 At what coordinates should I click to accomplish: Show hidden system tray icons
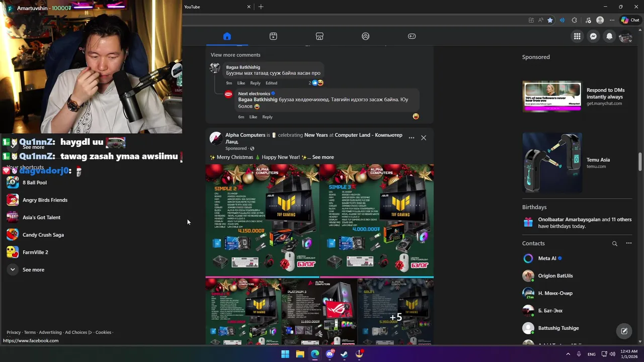568,354
